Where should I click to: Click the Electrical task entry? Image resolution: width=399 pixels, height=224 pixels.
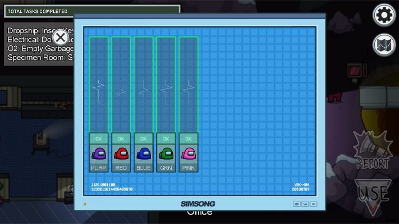tap(41, 40)
